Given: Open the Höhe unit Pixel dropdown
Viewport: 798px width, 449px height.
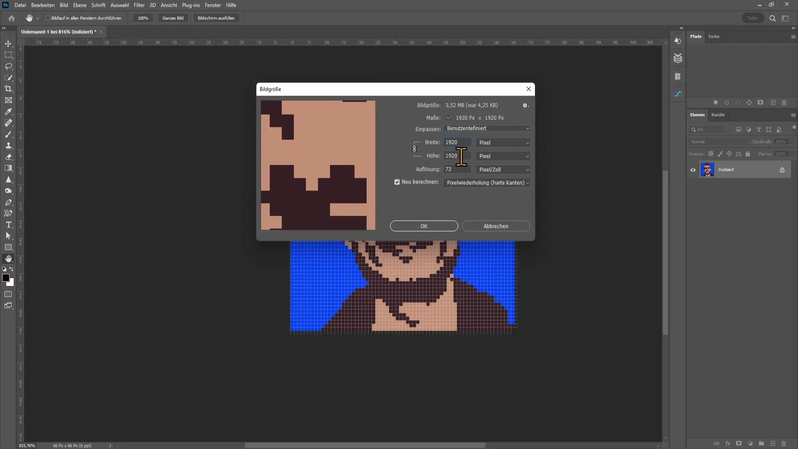Looking at the screenshot, I should click(503, 156).
